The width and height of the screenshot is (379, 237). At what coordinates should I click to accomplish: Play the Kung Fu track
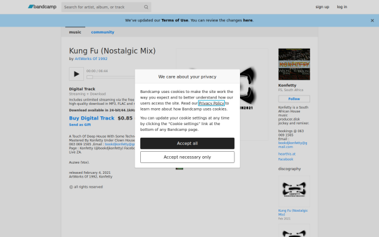[x=76, y=74]
